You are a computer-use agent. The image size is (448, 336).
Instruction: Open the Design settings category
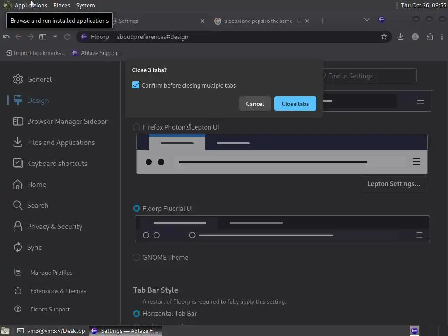31,100
